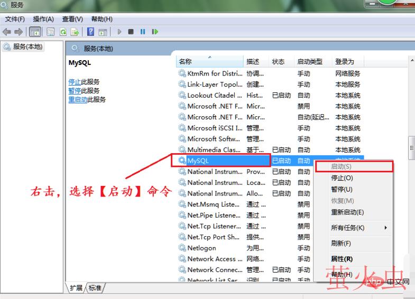The width and height of the screenshot is (415, 299).
Task: Select the Network Access ... service
Action: [x=245, y=259]
